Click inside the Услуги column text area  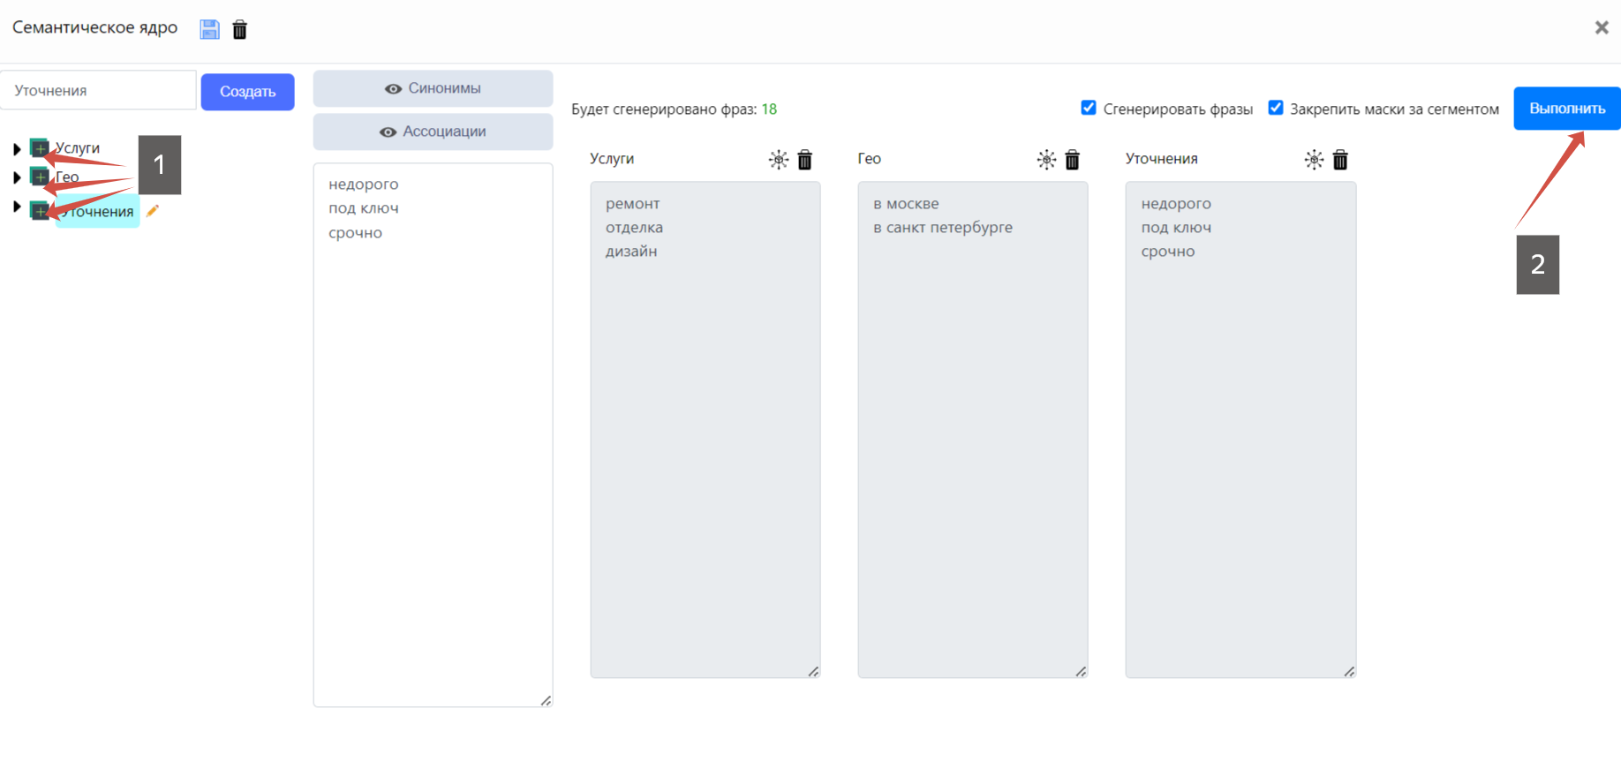[x=705, y=430]
